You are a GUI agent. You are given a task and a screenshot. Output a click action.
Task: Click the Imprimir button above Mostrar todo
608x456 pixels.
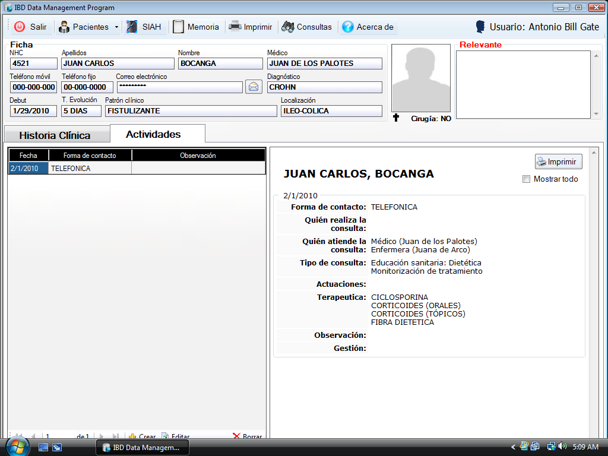tap(558, 161)
